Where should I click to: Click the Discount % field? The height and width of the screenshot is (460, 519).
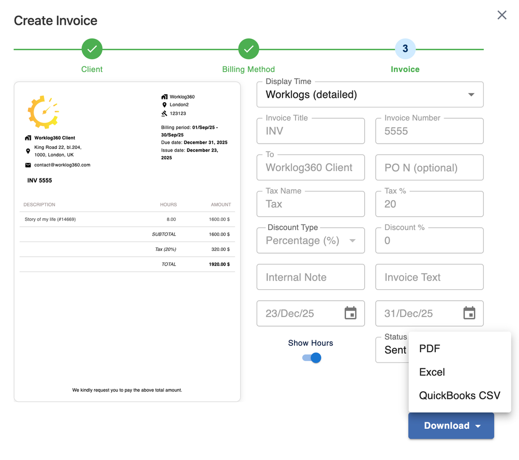pyautogui.click(x=429, y=240)
